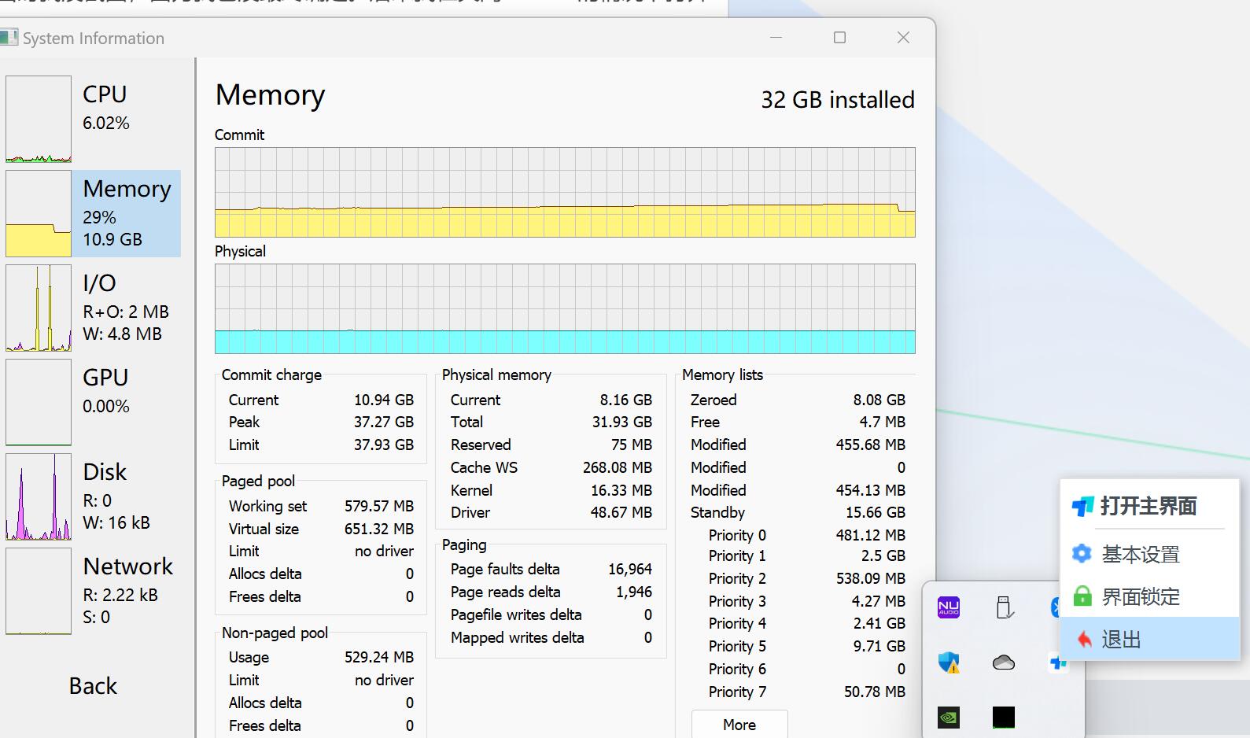Click Driver value 48.67 MB

click(x=621, y=513)
